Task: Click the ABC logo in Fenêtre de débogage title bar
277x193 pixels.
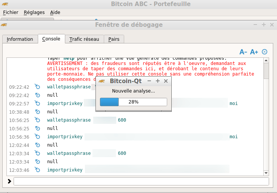Action: click(4, 25)
